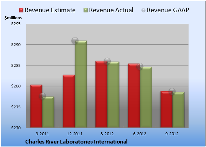Select the green actual bar for 9-2012
Image resolution: width=206 pixels, height=147 pixels.
[x=178, y=110]
